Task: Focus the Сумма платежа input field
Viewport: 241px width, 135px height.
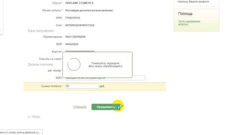Action: (82, 86)
